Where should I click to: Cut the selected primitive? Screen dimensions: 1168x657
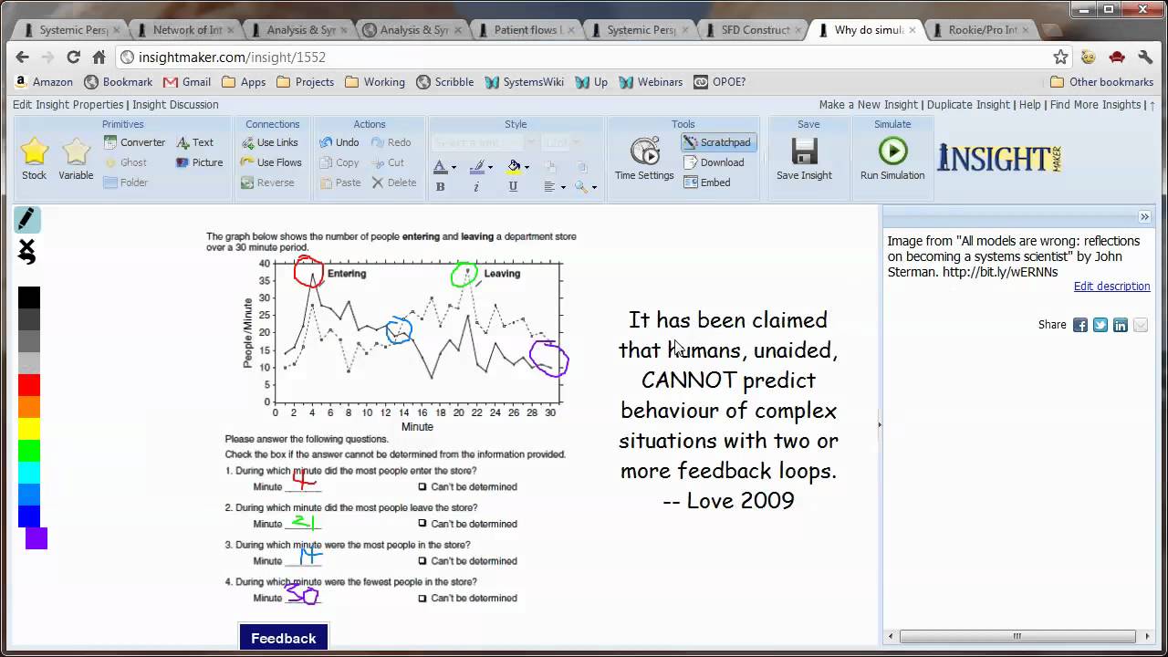tap(388, 162)
